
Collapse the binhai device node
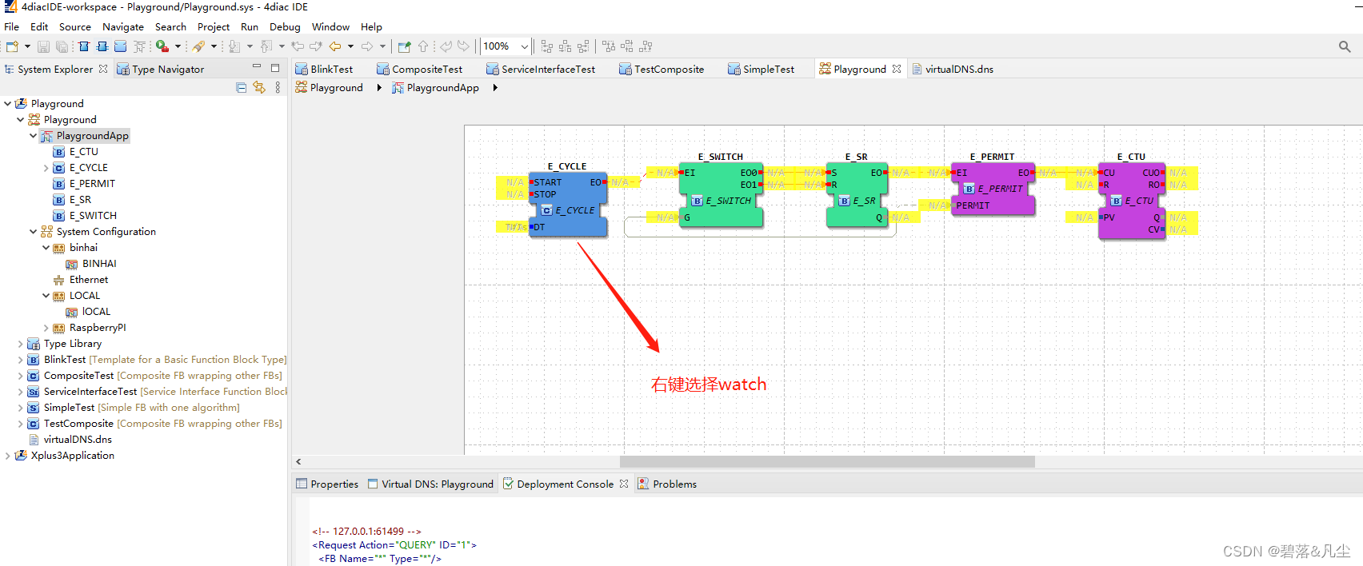click(46, 248)
